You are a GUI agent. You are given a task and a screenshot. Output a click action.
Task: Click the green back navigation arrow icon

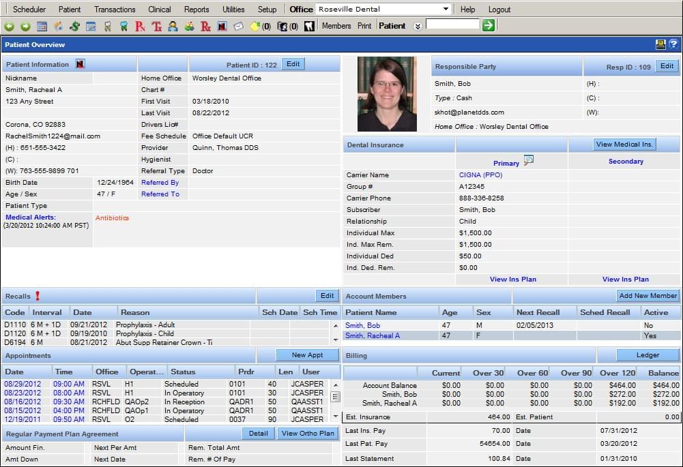click(x=9, y=26)
